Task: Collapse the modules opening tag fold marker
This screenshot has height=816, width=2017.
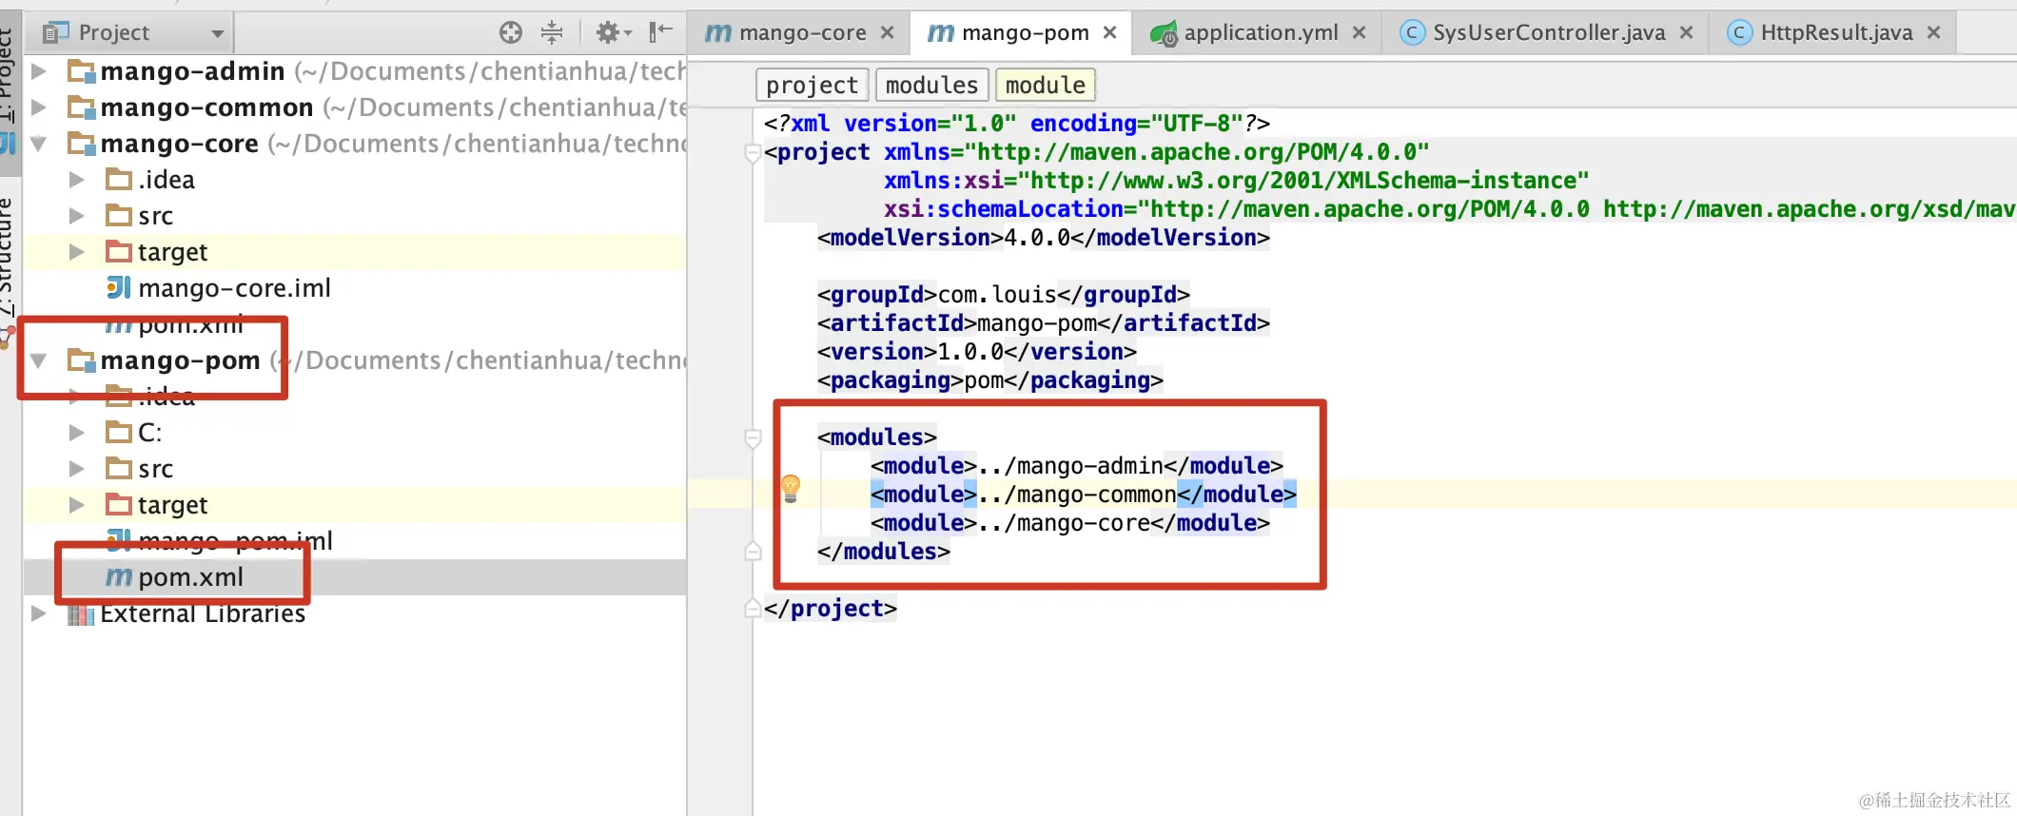Action: [x=753, y=438]
